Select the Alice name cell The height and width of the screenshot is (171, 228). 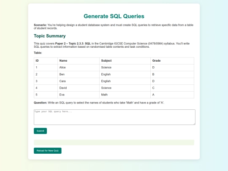79,68
